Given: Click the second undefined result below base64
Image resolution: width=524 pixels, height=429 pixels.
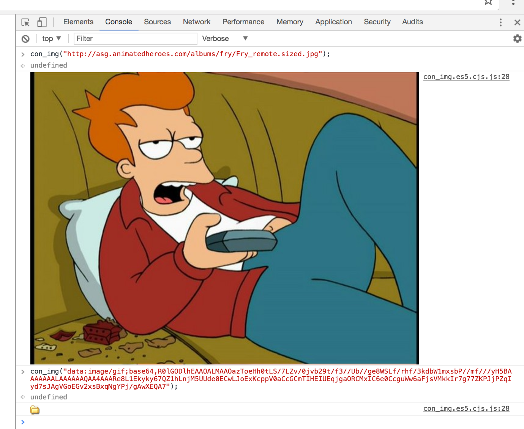Looking at the screenshot, I should coord(49,397).
